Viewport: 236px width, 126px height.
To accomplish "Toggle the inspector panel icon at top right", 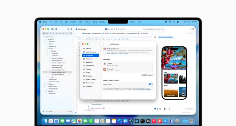I will click(193, 29).
